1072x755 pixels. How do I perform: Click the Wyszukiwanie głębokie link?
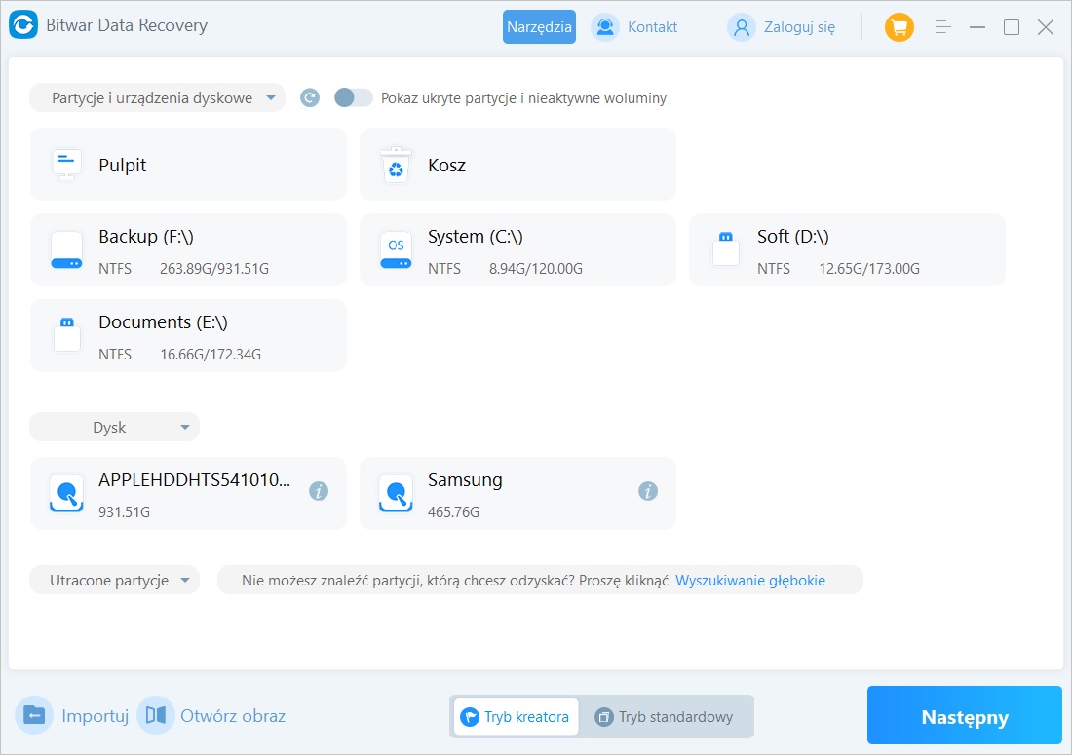[749, 581]
